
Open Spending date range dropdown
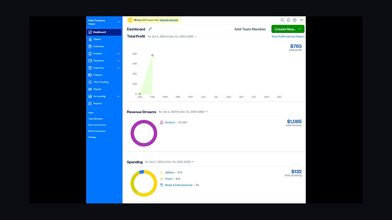click(x=170, y=162)
